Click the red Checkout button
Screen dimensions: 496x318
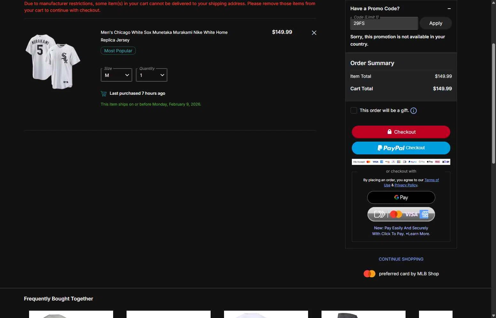[401, 132]
